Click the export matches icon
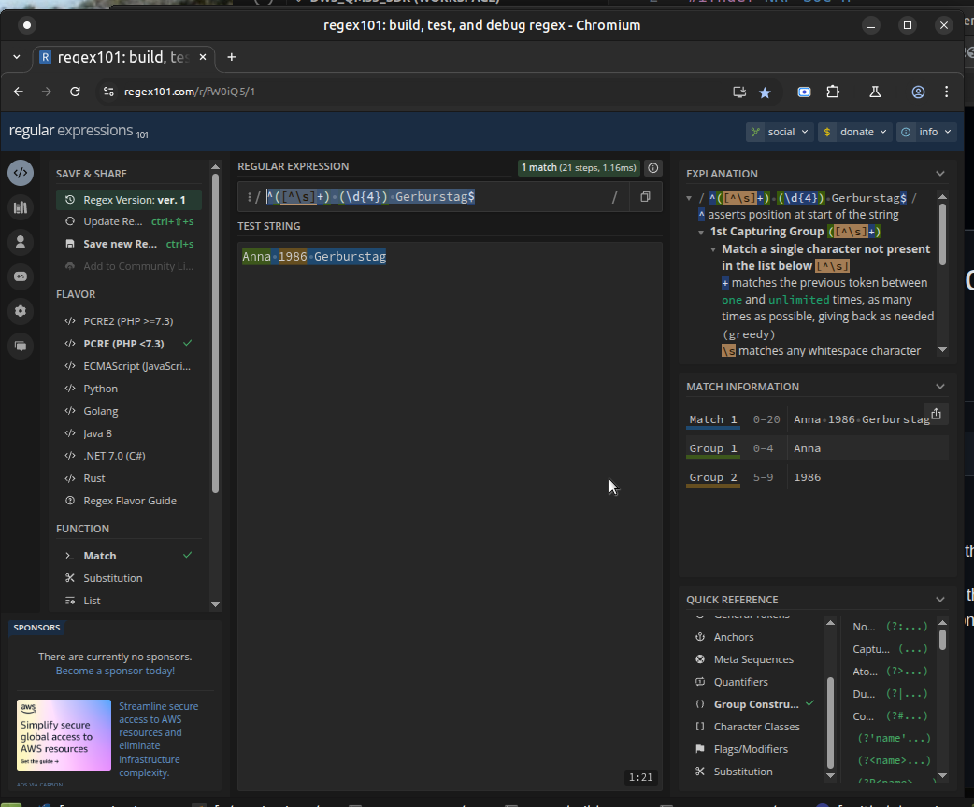Viewport: 974px width, 807px height. coord(936,414)
